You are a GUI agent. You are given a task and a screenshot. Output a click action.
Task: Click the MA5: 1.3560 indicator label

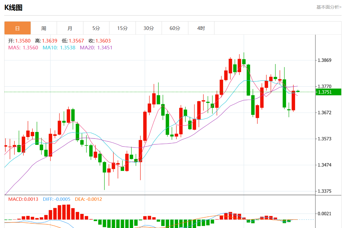23,48
